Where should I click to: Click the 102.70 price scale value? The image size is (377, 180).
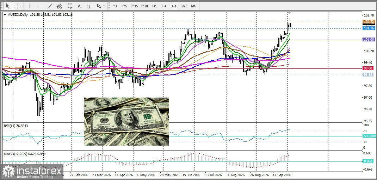pyautogui.click(x=368, y=15)
